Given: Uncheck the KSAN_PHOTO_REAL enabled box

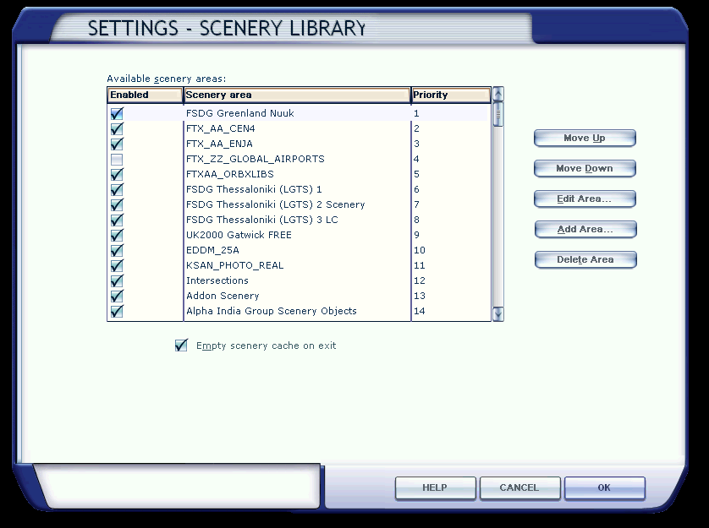Looking at the screenshot, I should tap(117, 265).
